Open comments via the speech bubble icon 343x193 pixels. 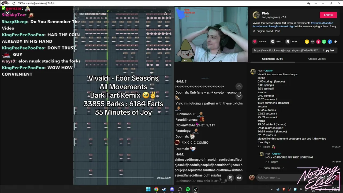tap(273, 42)
